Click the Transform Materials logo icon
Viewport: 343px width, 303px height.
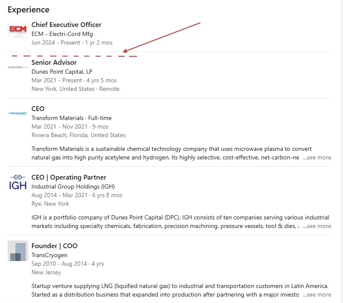[18, 114]
